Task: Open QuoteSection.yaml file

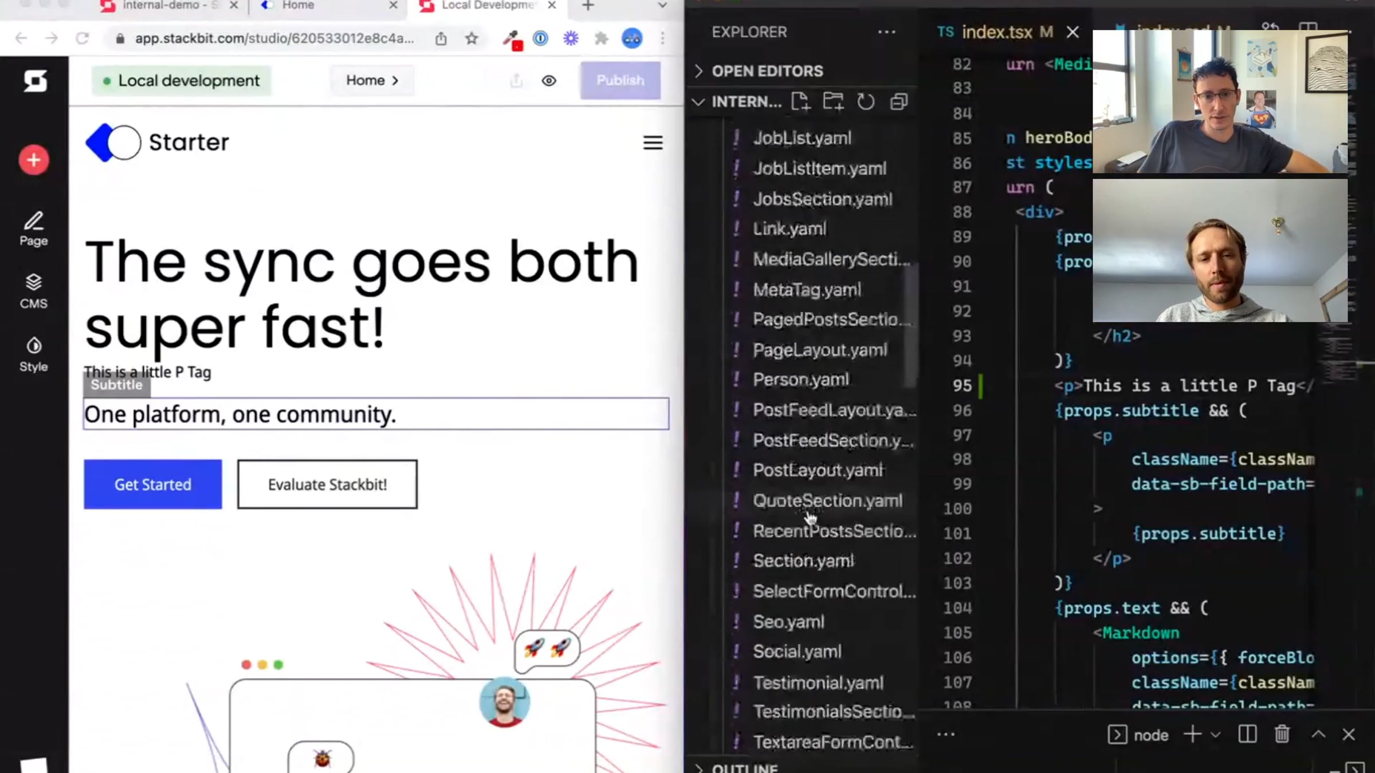Action: click(x=827, y=500)
